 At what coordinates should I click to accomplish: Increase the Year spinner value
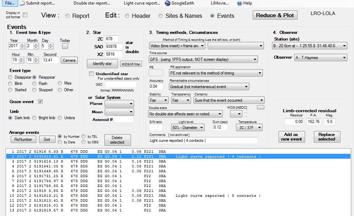click(x=22, y=44)
